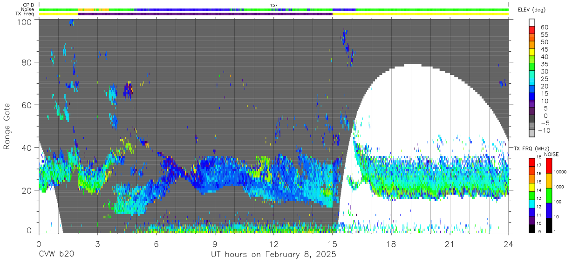
Task: Pick the blue swatch between 15 and 20 on ELEV colorbar
Action: click(x=532, y=90)
